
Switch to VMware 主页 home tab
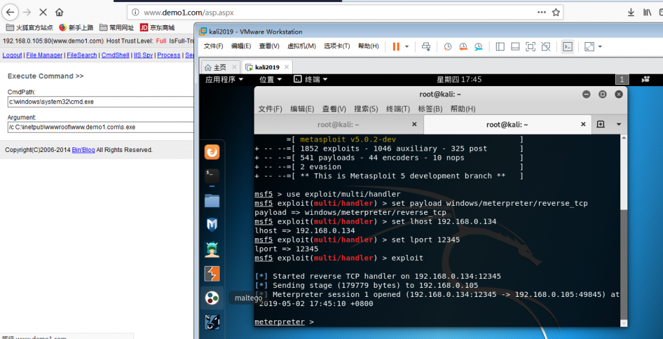[220, 67]
